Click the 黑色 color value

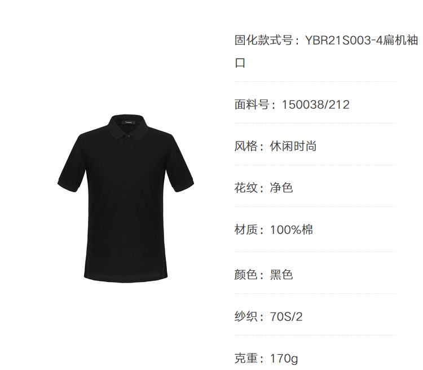pyautogui.click(x=281, y=275)
